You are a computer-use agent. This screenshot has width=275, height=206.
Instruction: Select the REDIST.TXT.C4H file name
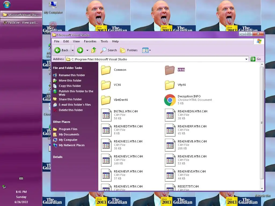coord(188,187)
